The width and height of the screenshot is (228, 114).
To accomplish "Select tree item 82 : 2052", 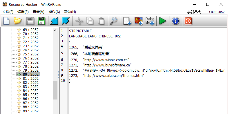I will pyautogui.click(x=31, y=83).
